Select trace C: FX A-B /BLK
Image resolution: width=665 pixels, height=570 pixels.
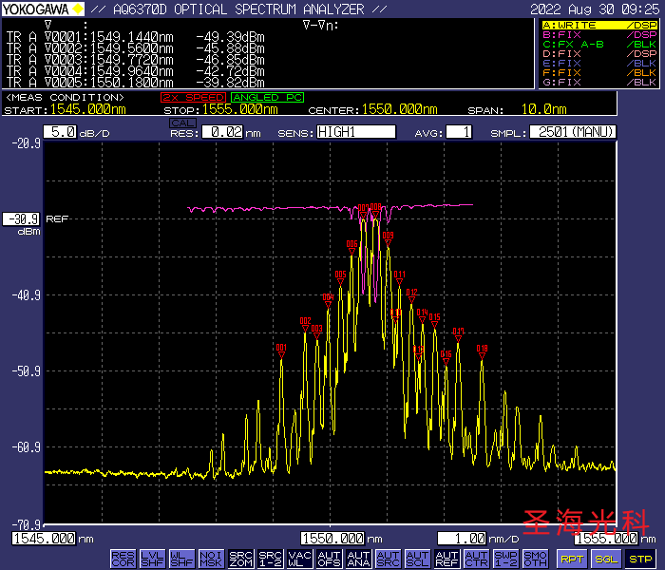599,45
